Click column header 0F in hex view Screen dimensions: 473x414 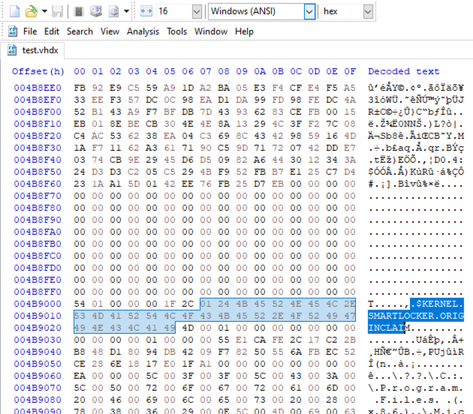(x=350, y=72)
